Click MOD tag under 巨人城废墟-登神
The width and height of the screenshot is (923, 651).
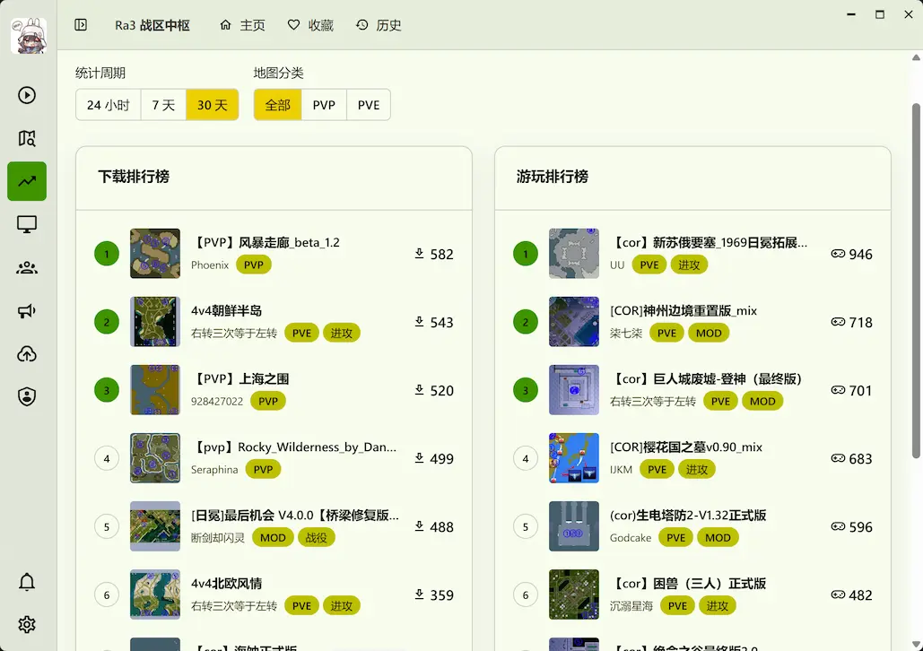[762, 402]
